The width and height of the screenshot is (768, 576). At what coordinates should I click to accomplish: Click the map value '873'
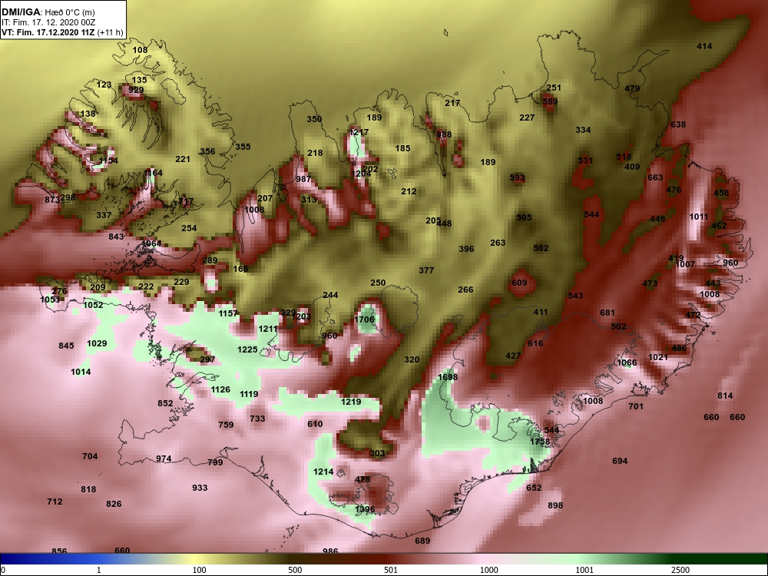click(52, 200)
